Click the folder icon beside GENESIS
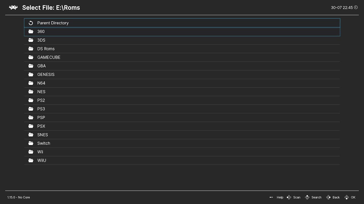This screenshot has width=364, height=204. click(31, 75)
